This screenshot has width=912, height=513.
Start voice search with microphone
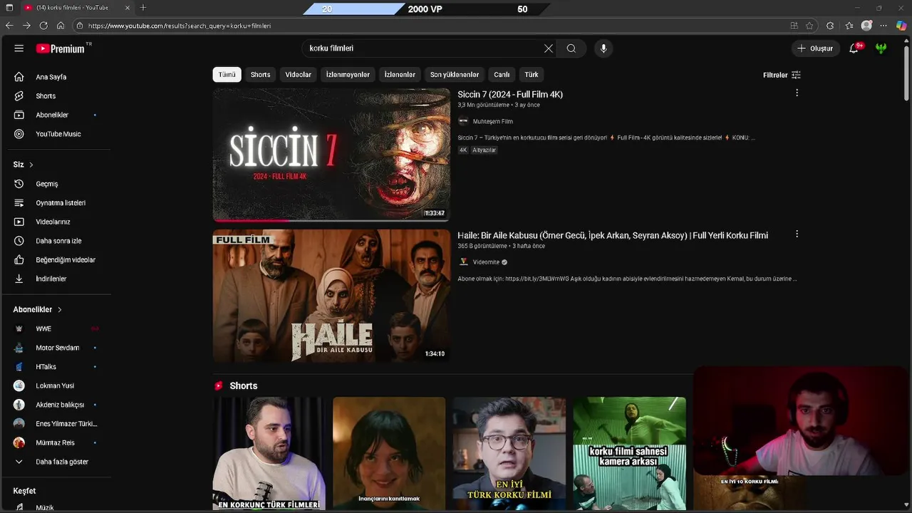pos(603,48)
